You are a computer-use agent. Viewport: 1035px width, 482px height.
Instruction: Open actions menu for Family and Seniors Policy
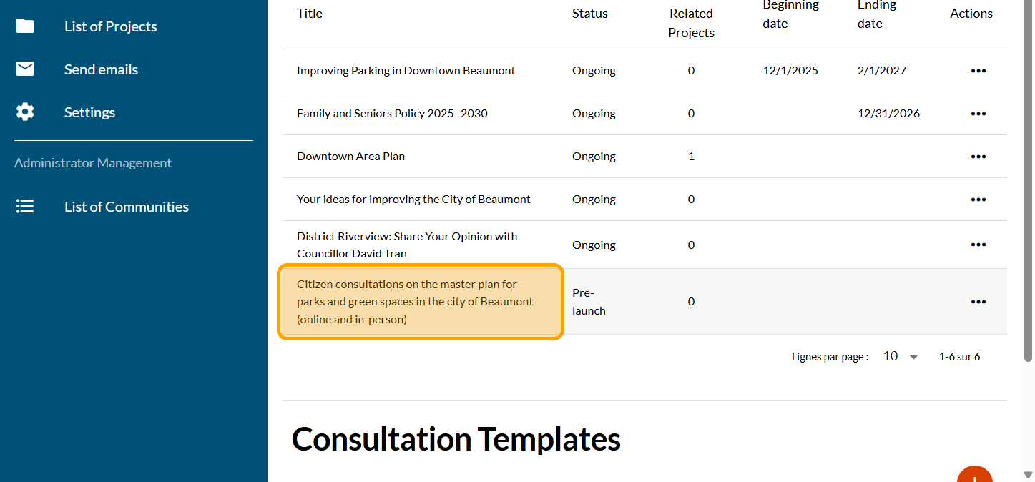978,114
